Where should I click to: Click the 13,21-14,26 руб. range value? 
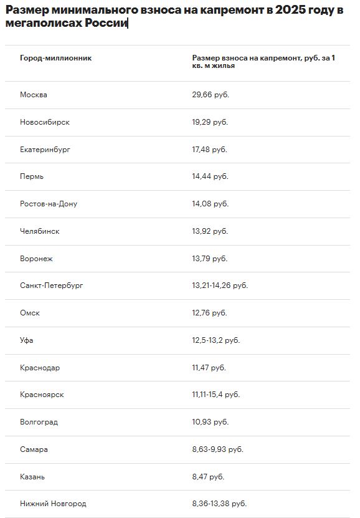[x=220, y=285]
